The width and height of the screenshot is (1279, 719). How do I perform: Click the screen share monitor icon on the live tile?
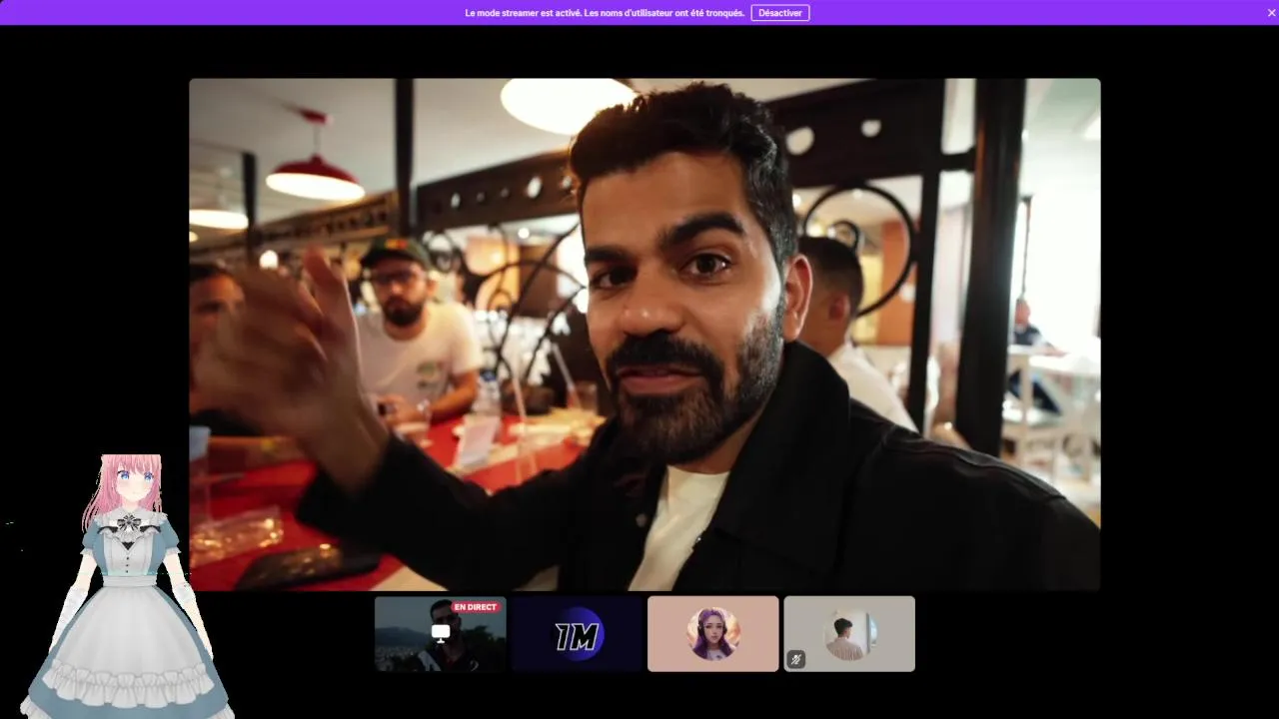pos(441,632)
